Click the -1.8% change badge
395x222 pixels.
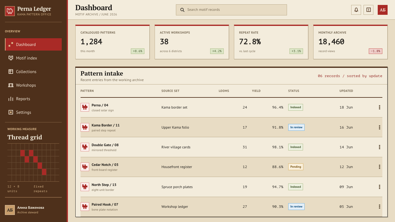coord(376,51)
